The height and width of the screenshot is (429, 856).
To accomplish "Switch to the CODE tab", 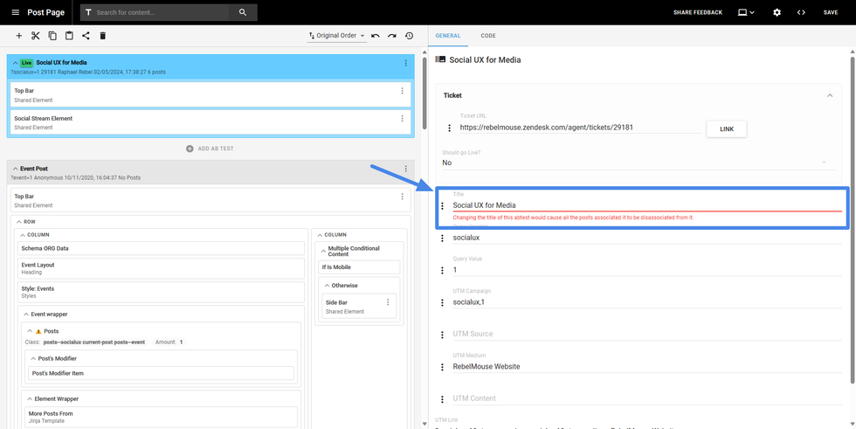I will coord(487,36).
